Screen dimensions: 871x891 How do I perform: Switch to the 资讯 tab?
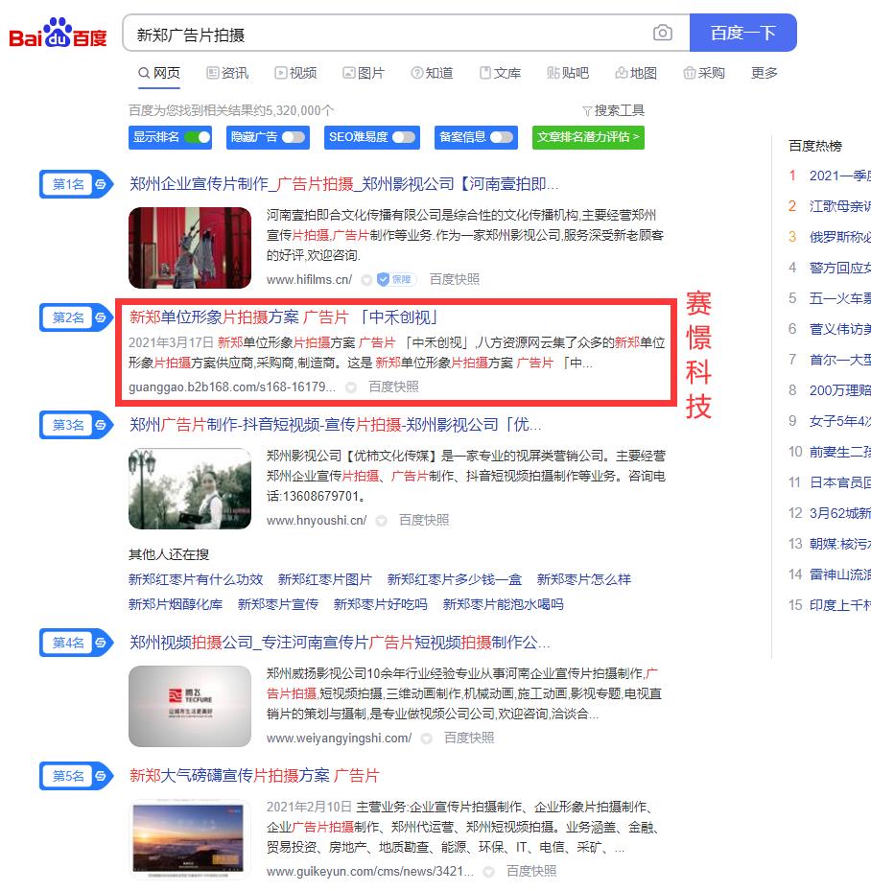(227, 73)
